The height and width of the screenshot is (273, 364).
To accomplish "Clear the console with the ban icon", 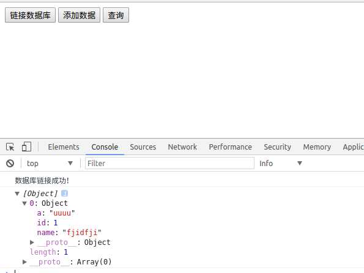I will [10, 164].
